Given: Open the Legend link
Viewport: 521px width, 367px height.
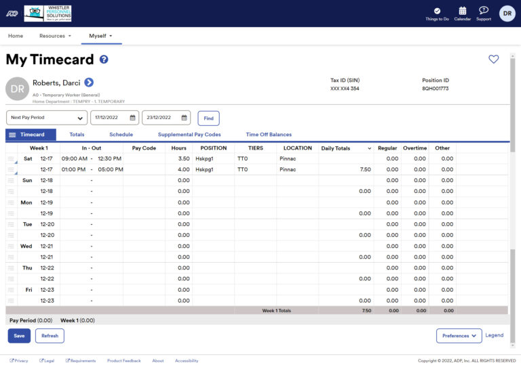Looking at the screenshot, I should tap(494, 336).
